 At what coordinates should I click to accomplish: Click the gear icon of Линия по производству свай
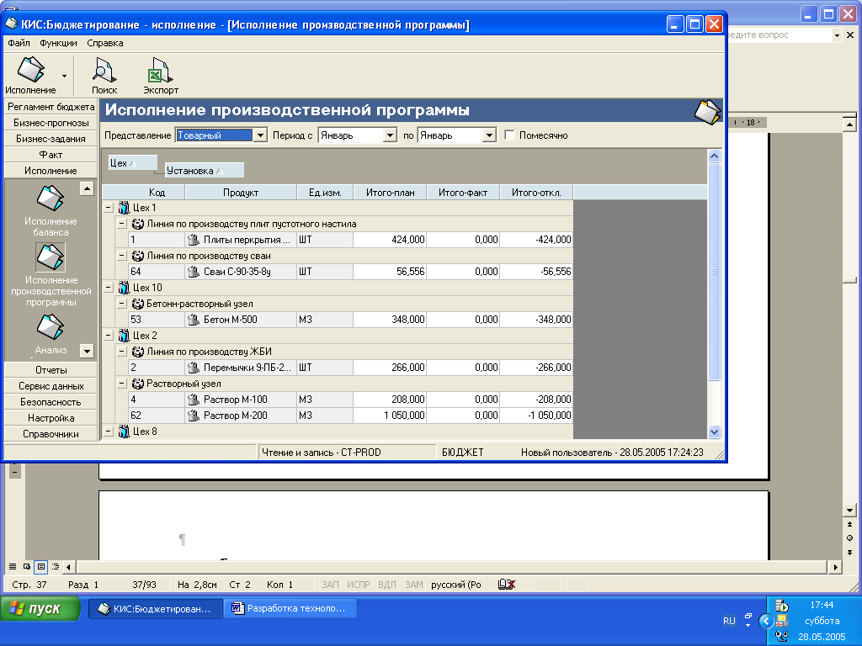[x=138, y=256]
